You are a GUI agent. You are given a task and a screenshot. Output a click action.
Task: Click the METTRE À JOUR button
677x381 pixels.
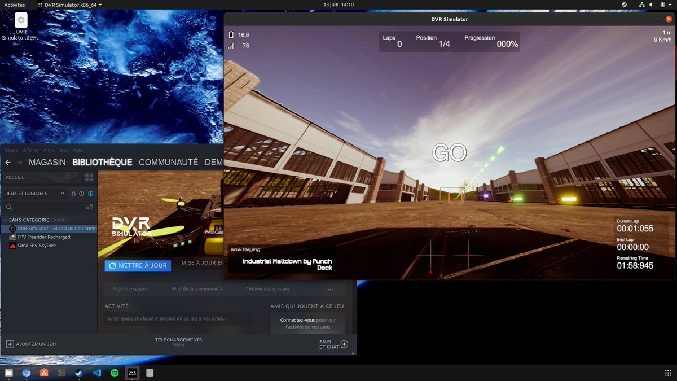(x=138, y=265)
